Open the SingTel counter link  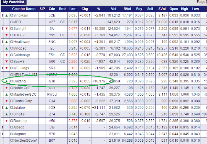pyautogui.click(x=19, y=114)
